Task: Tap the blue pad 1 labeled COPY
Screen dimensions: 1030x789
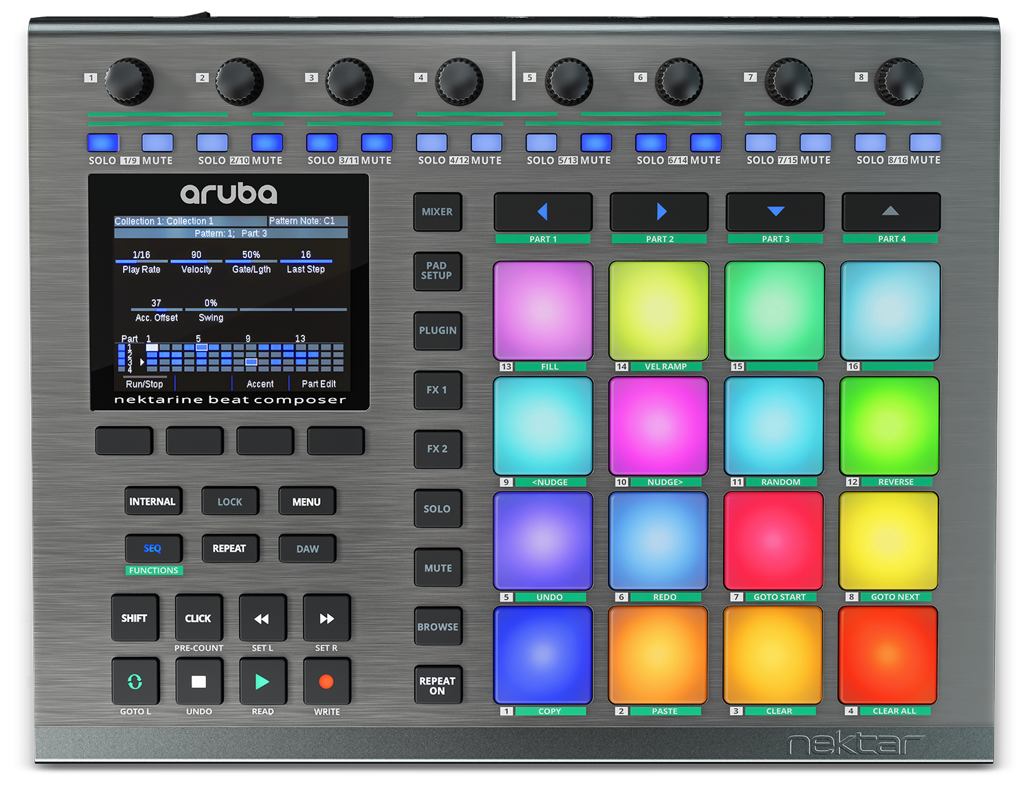Action: point(543,655)
